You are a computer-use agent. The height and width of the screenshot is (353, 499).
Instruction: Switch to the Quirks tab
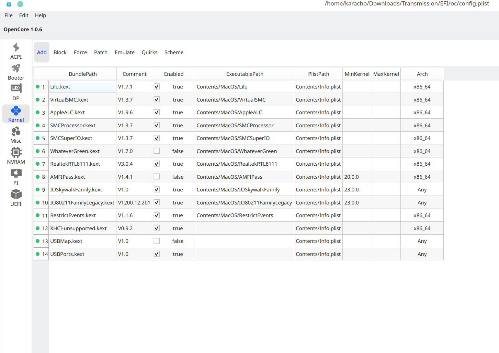point(150,52)
